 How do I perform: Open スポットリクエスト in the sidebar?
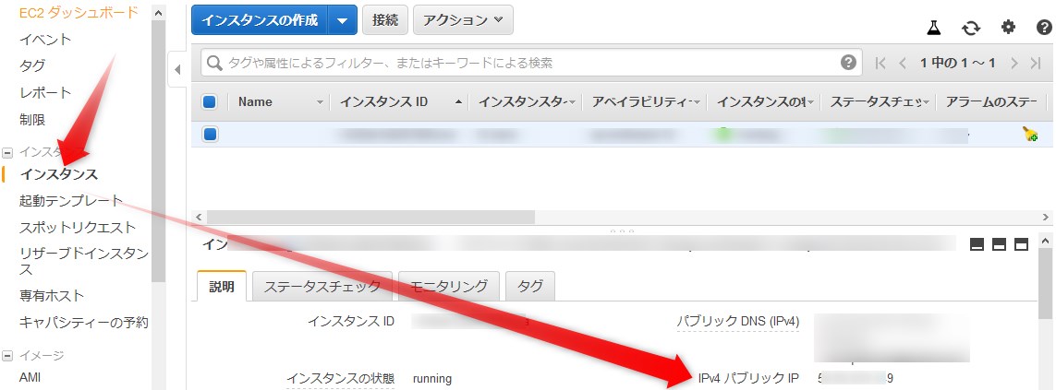(78, 227)
